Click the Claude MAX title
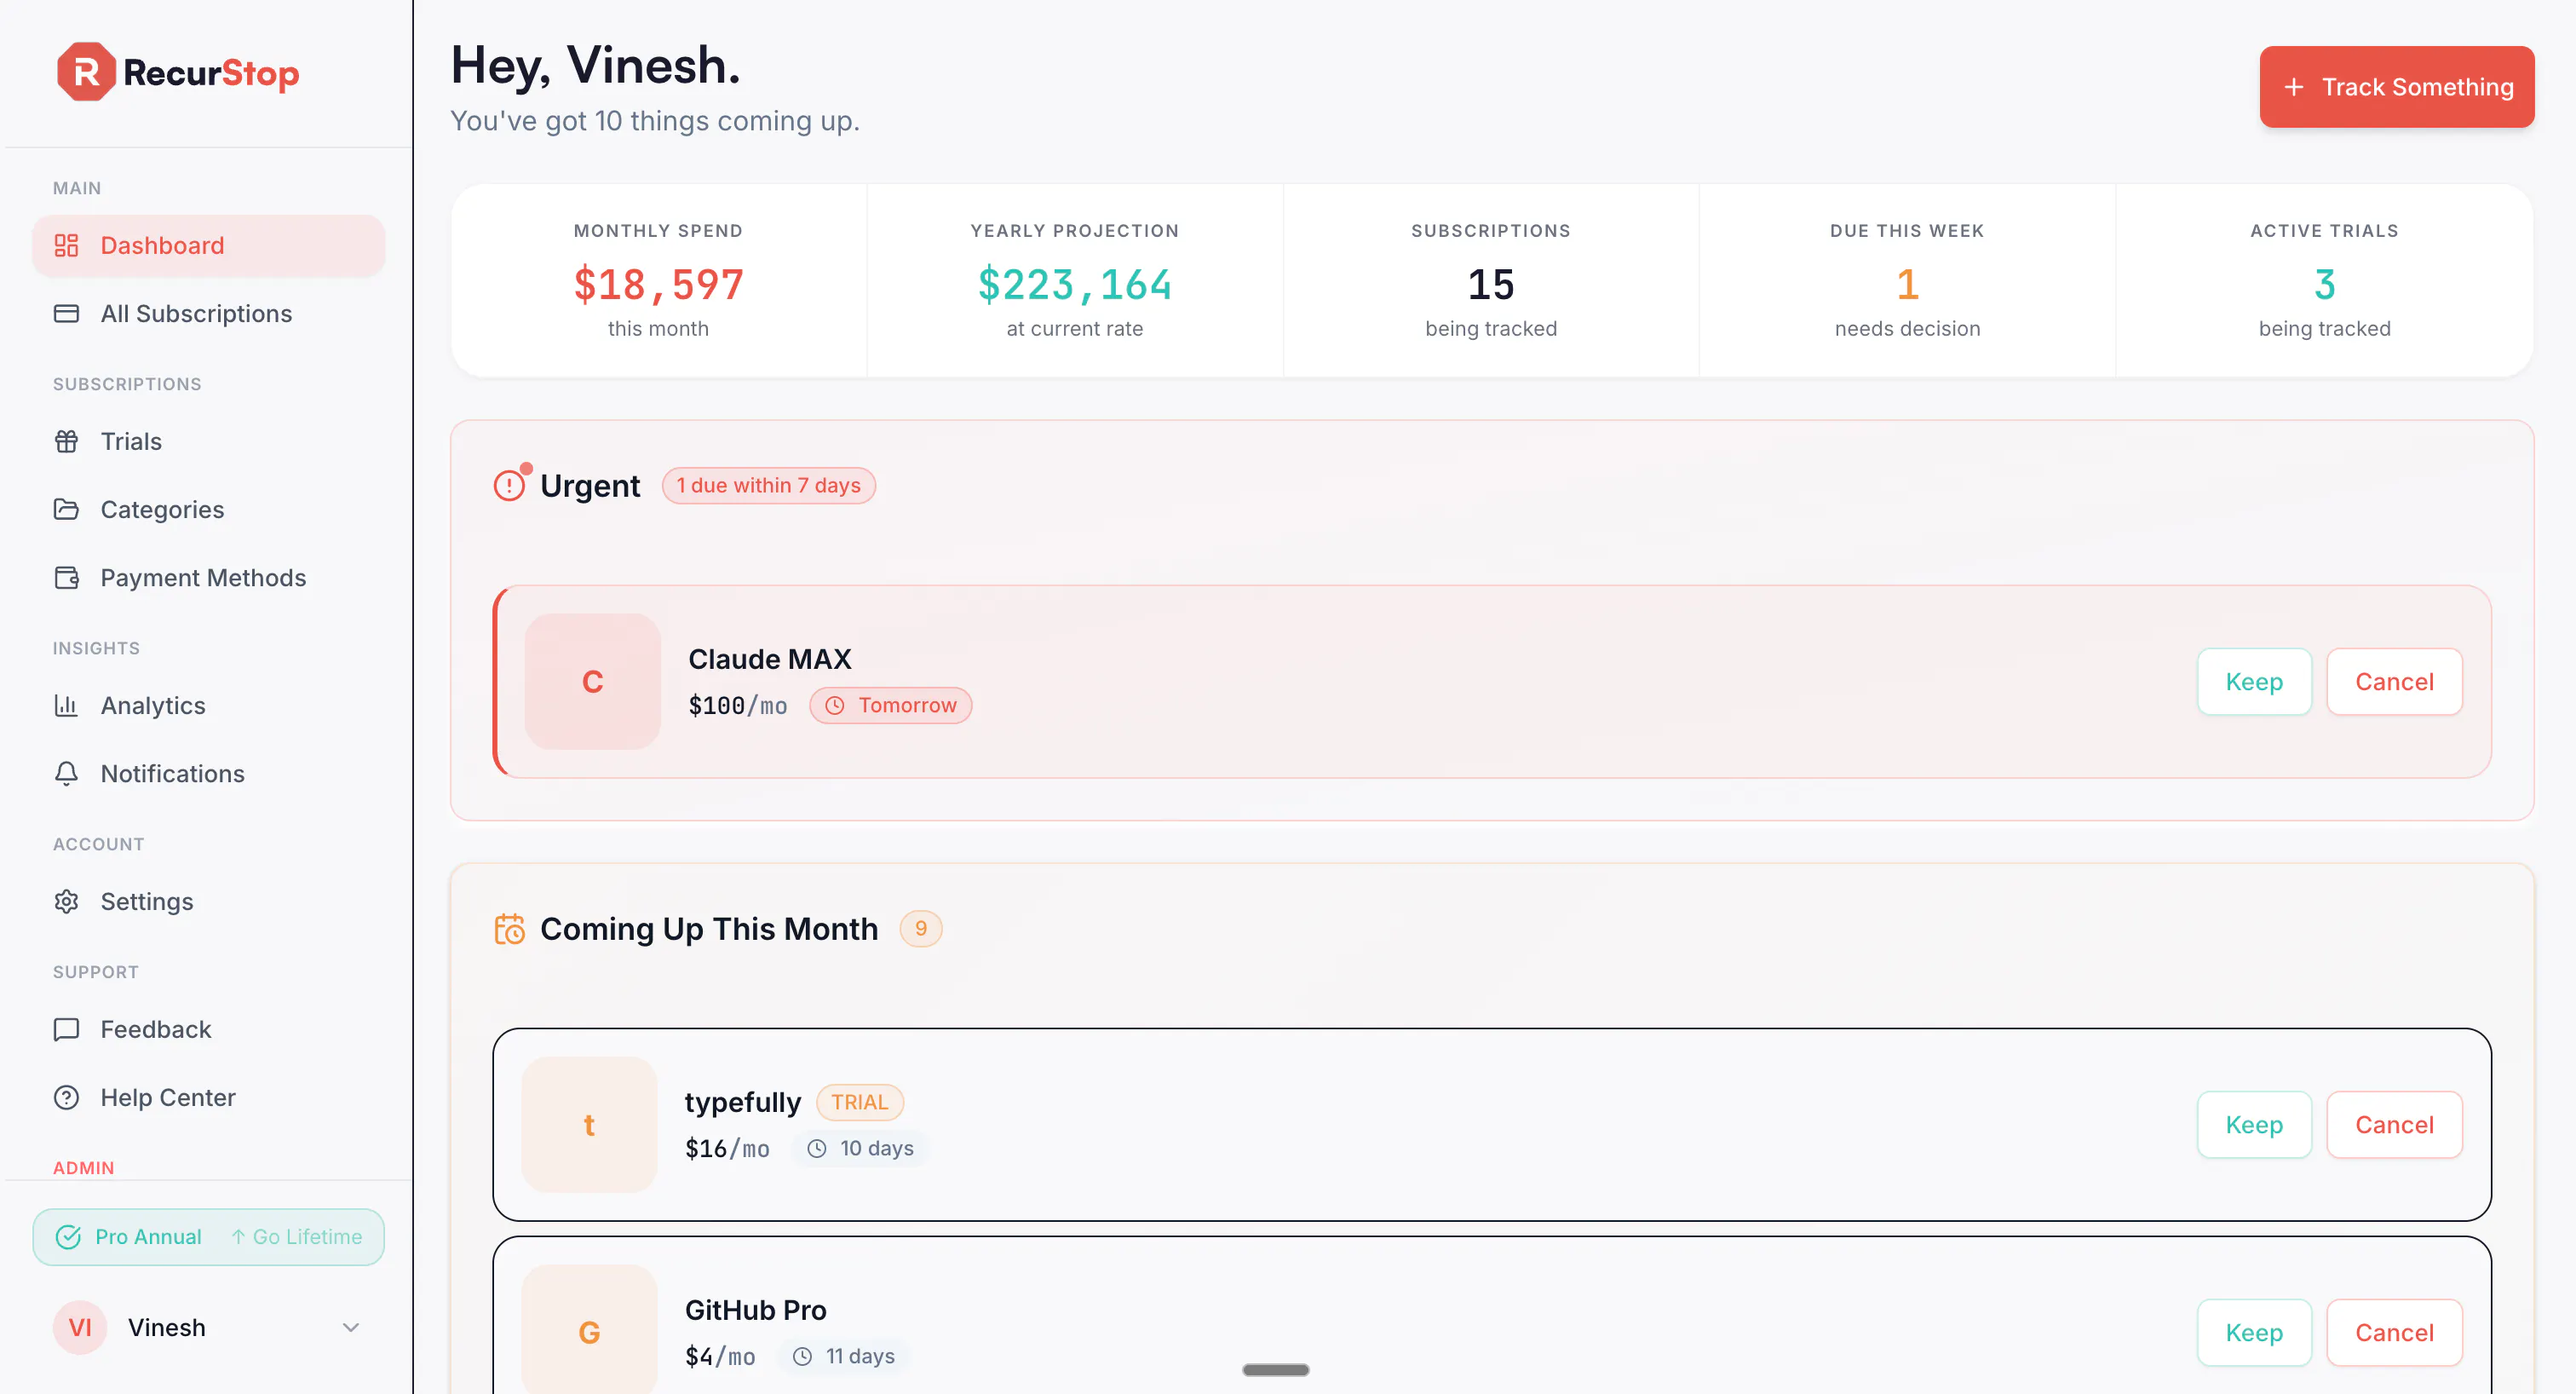This screenshot has height=1394, width=2576. [x=769, y=659]
